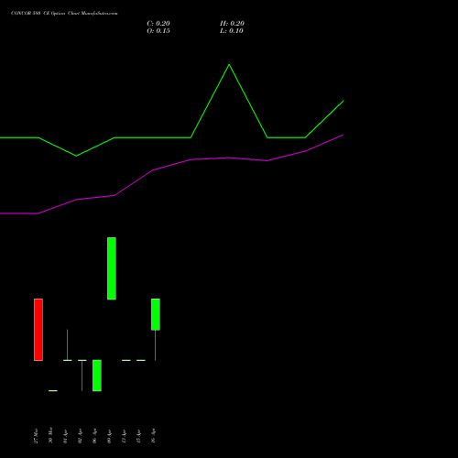This screenshot has width=458, height=458.
Task: Click the "27 Mar" date label
Action: pyautogui.click(x=36, y=436)
